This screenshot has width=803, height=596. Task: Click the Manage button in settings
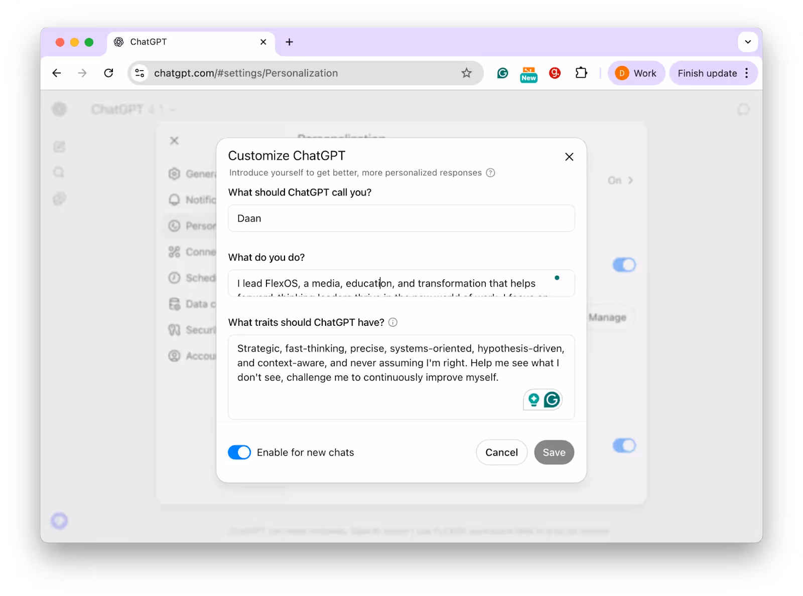pyautogui.click(x=608, y=317)
